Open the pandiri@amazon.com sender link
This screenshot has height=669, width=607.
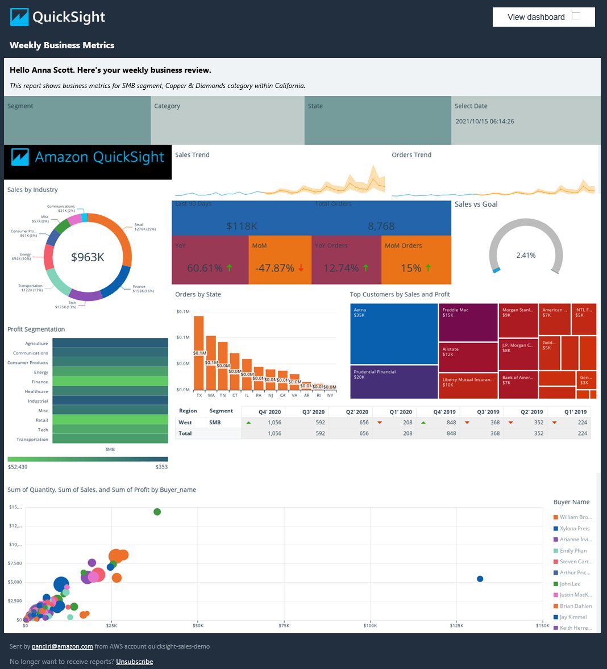coord(63,646)
